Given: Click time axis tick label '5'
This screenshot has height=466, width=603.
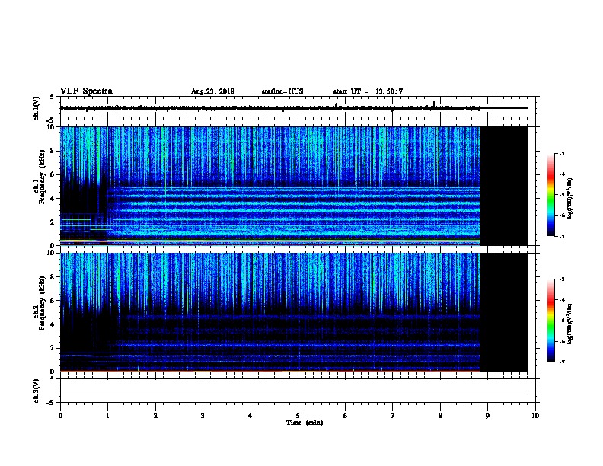Looking at the screenshot, I should point(298,415).
